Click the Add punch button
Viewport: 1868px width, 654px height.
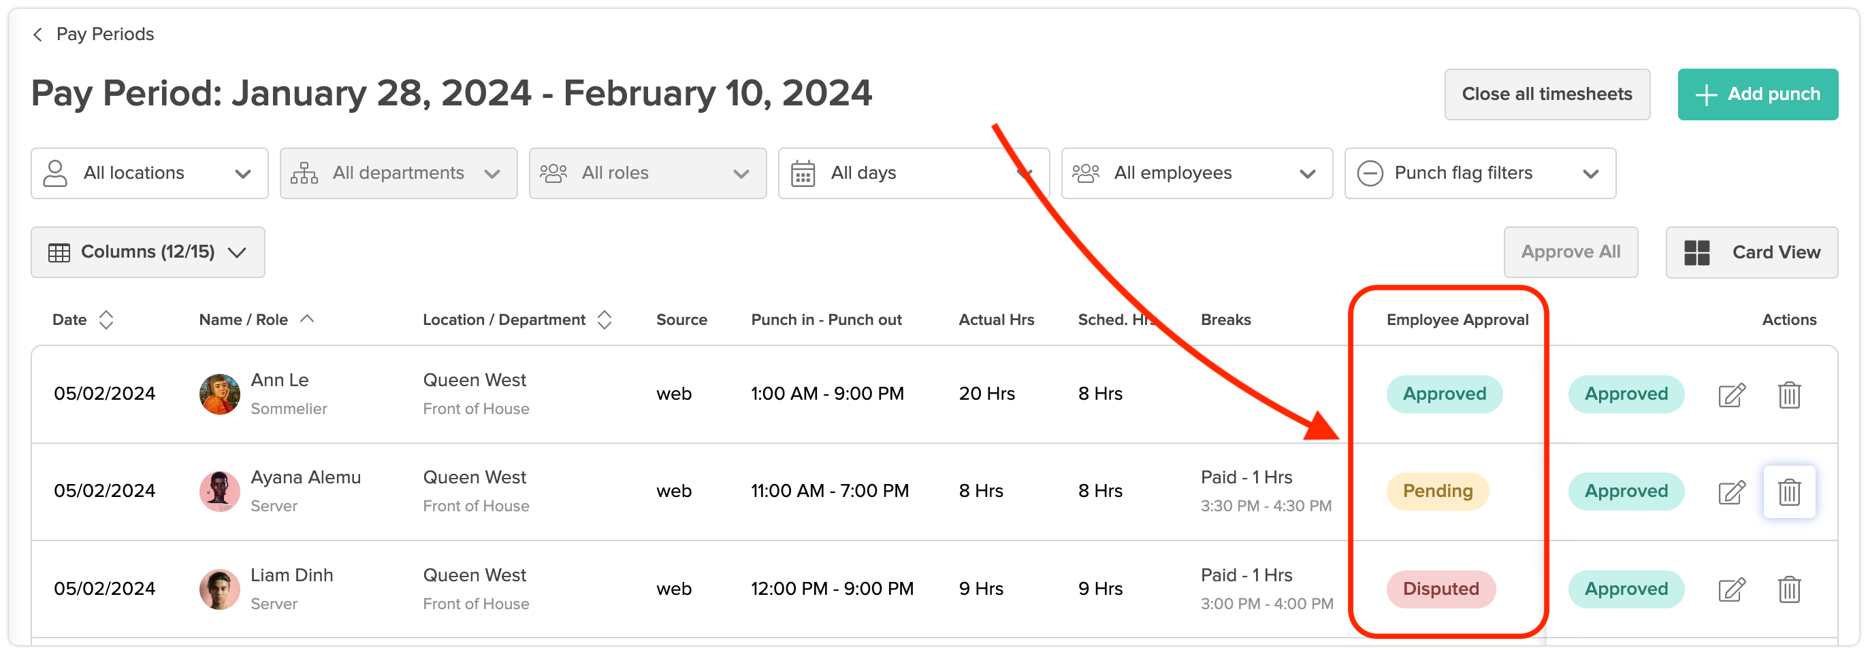click(1757, 94)
